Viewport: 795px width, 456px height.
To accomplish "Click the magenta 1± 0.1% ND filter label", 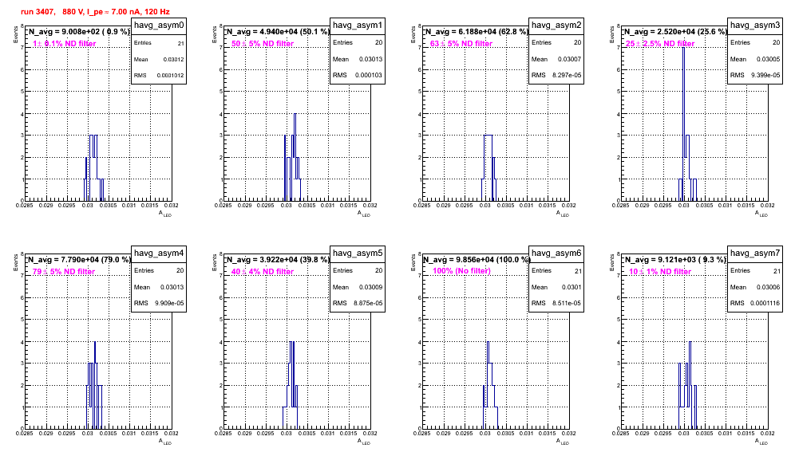I will click(x=65, y=44).
